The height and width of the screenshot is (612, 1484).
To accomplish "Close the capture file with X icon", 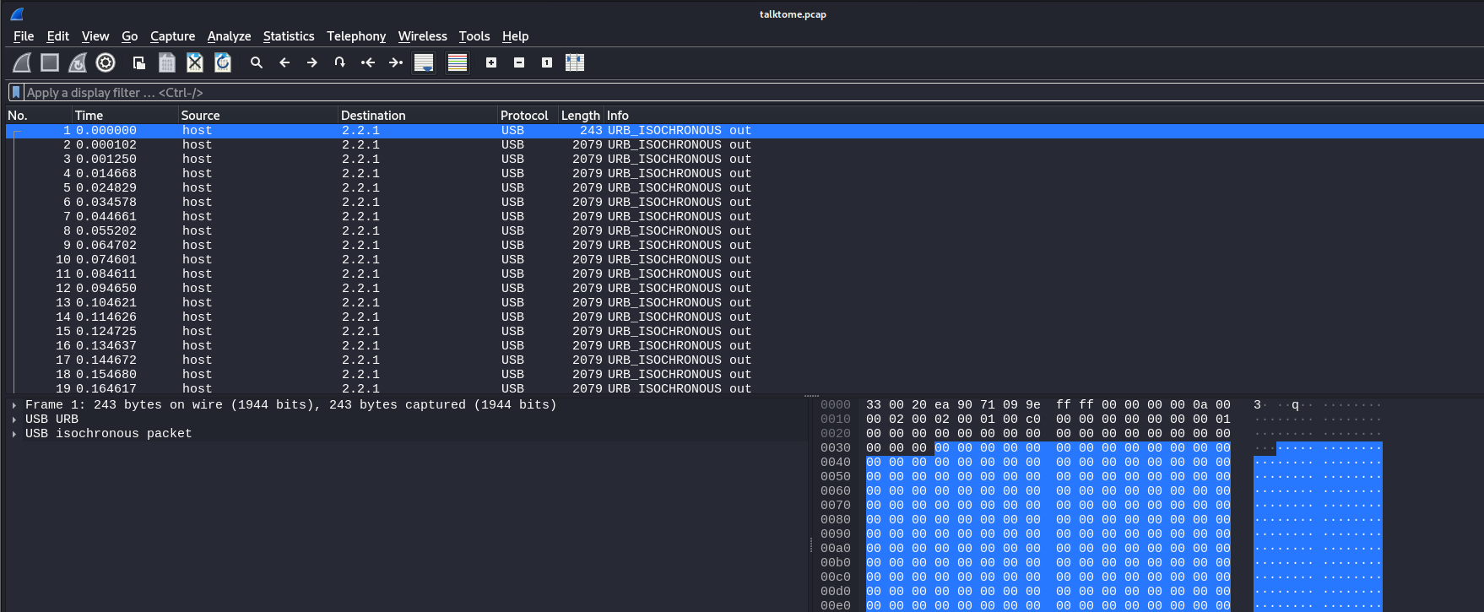I will (x=195, y=62).
